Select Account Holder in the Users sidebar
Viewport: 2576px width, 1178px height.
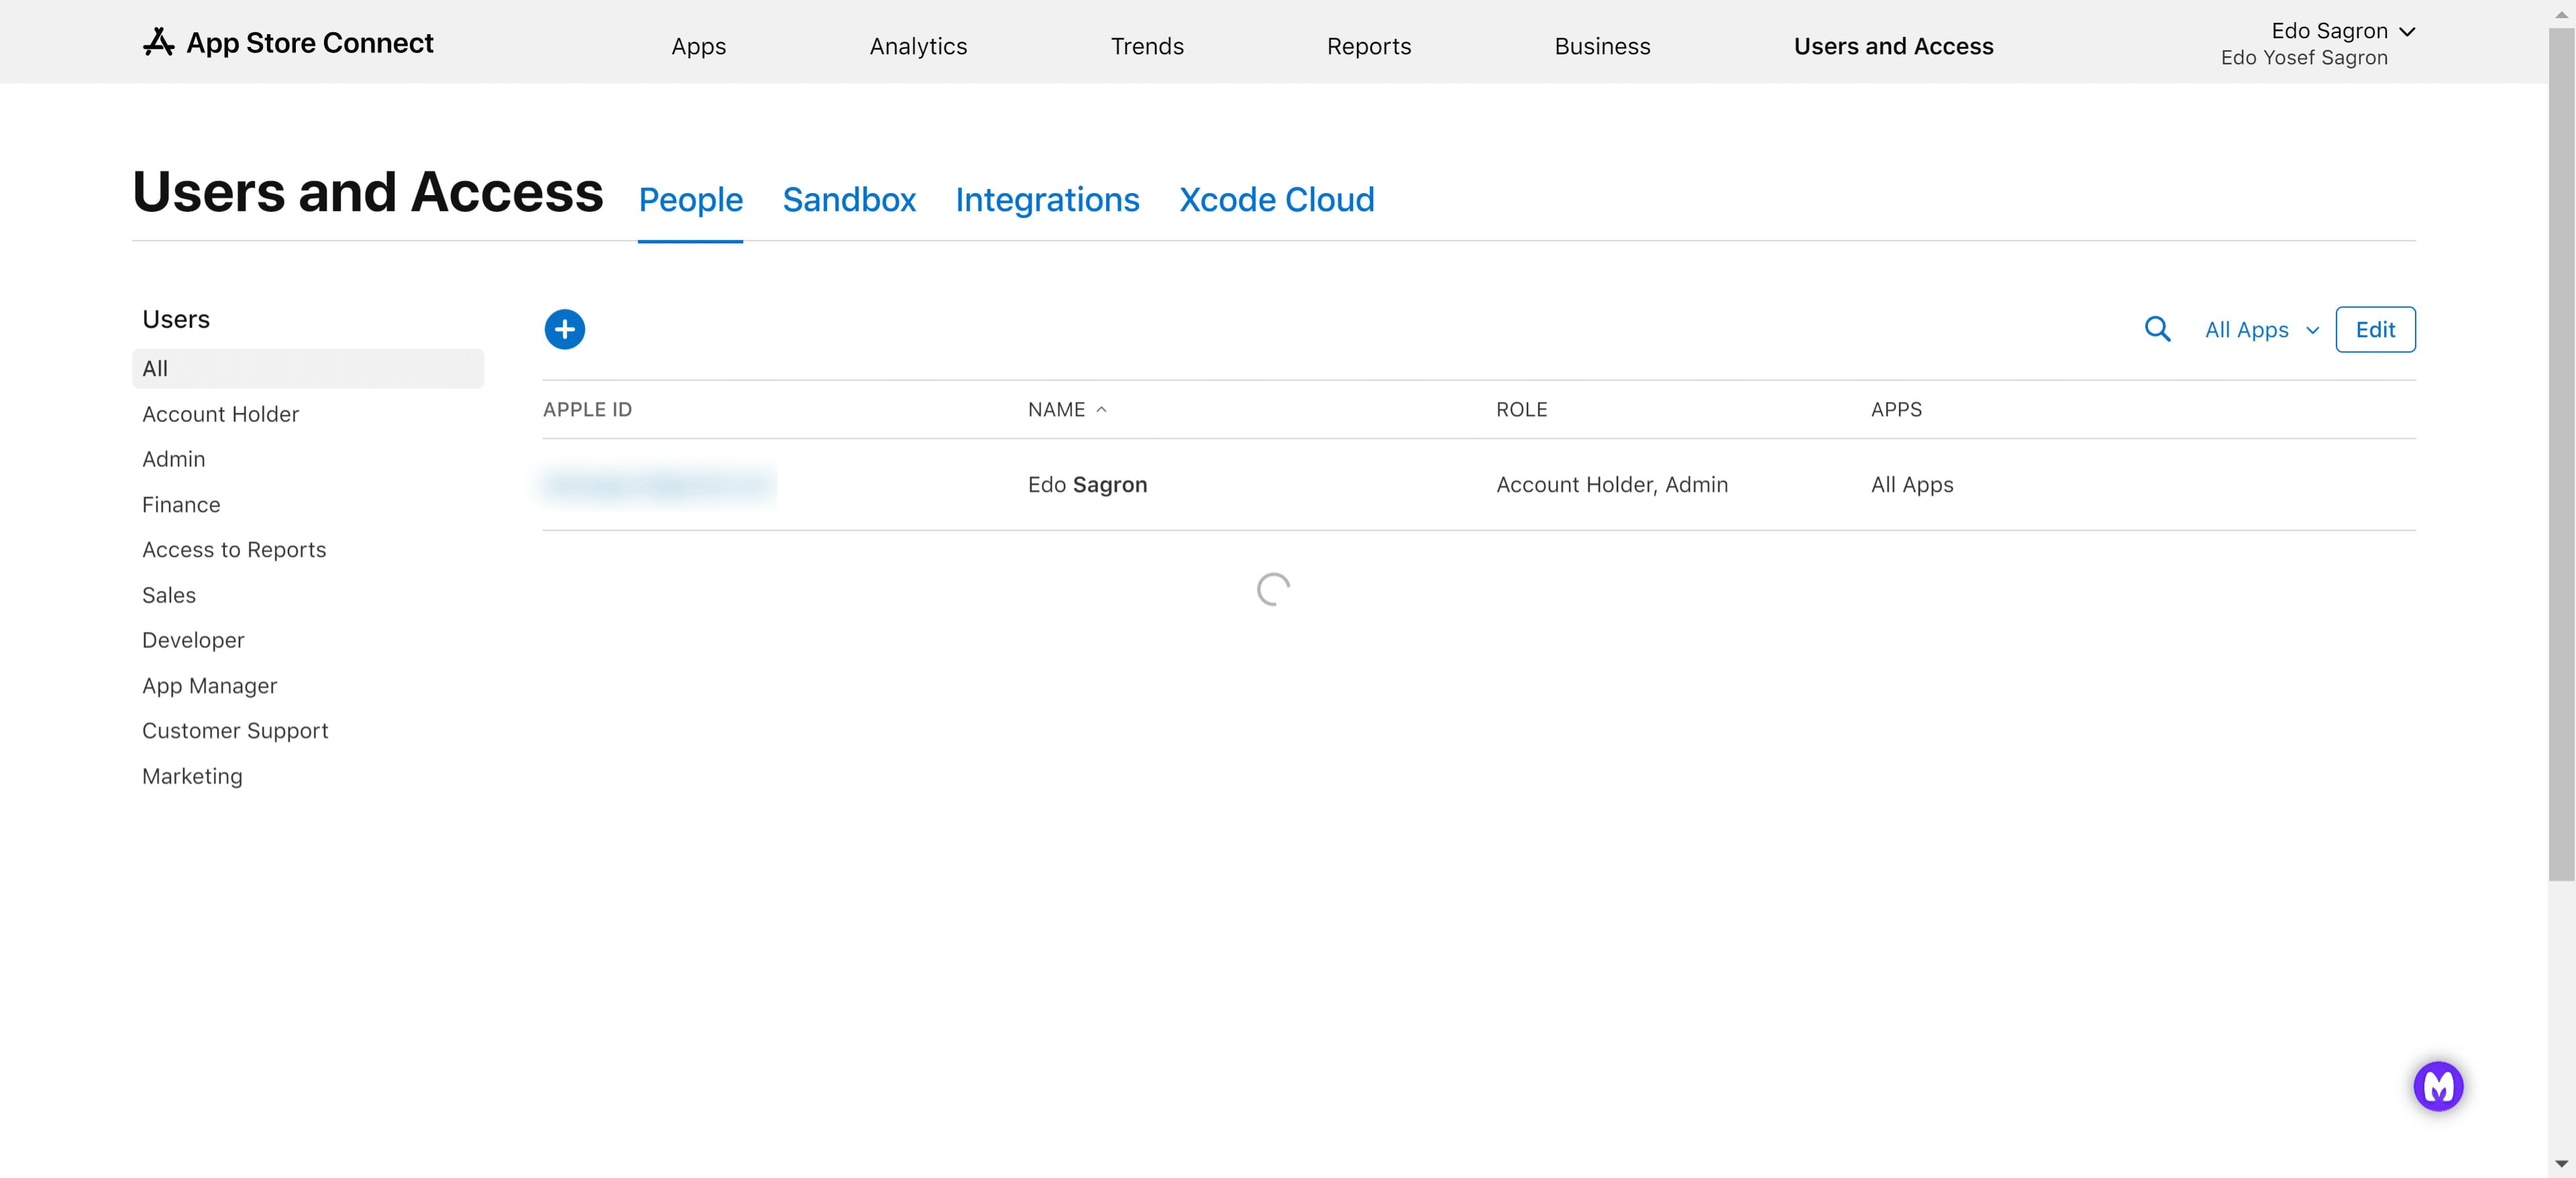220,414
